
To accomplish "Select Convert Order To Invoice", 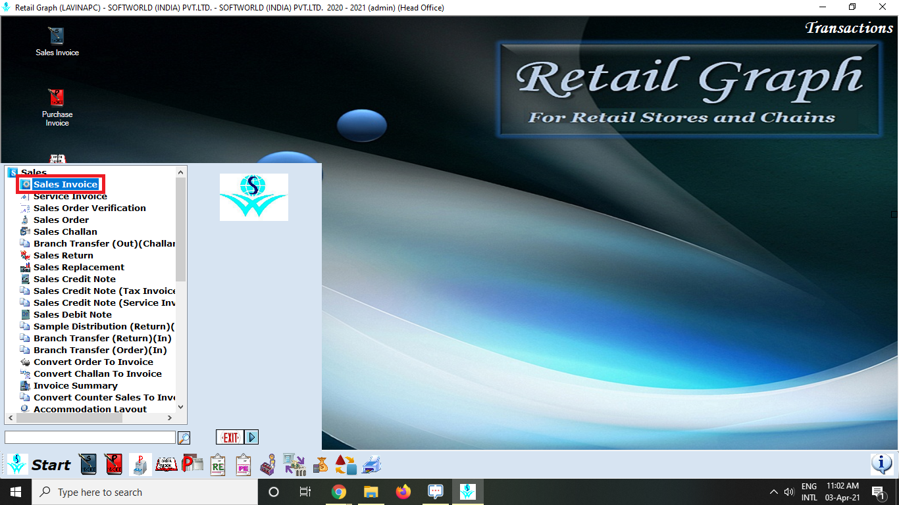I will [x=93, y=362].
